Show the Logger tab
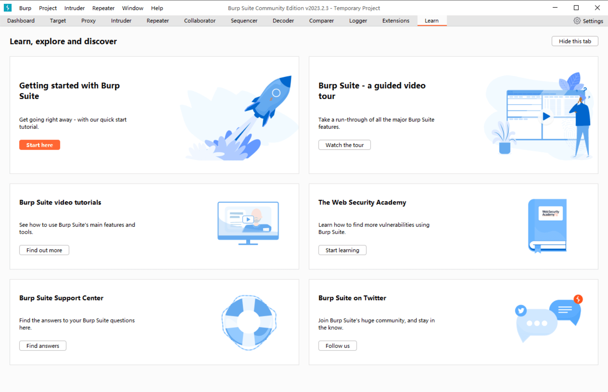The height and width of the screenshot is (392, 608). click(x=358, y=21)
